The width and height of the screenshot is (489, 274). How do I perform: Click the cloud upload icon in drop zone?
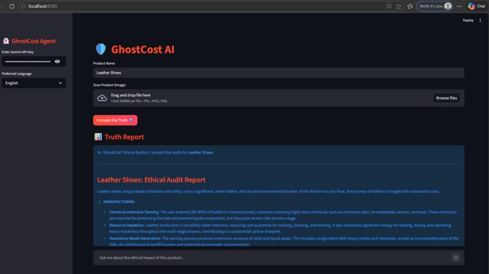tap(102, 98)
